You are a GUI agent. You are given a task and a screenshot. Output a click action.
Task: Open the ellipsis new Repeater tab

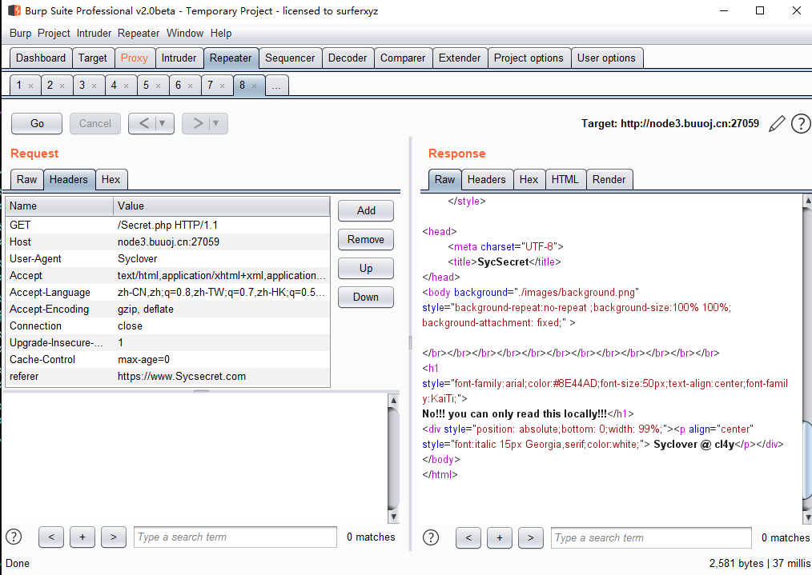point(276,86)
